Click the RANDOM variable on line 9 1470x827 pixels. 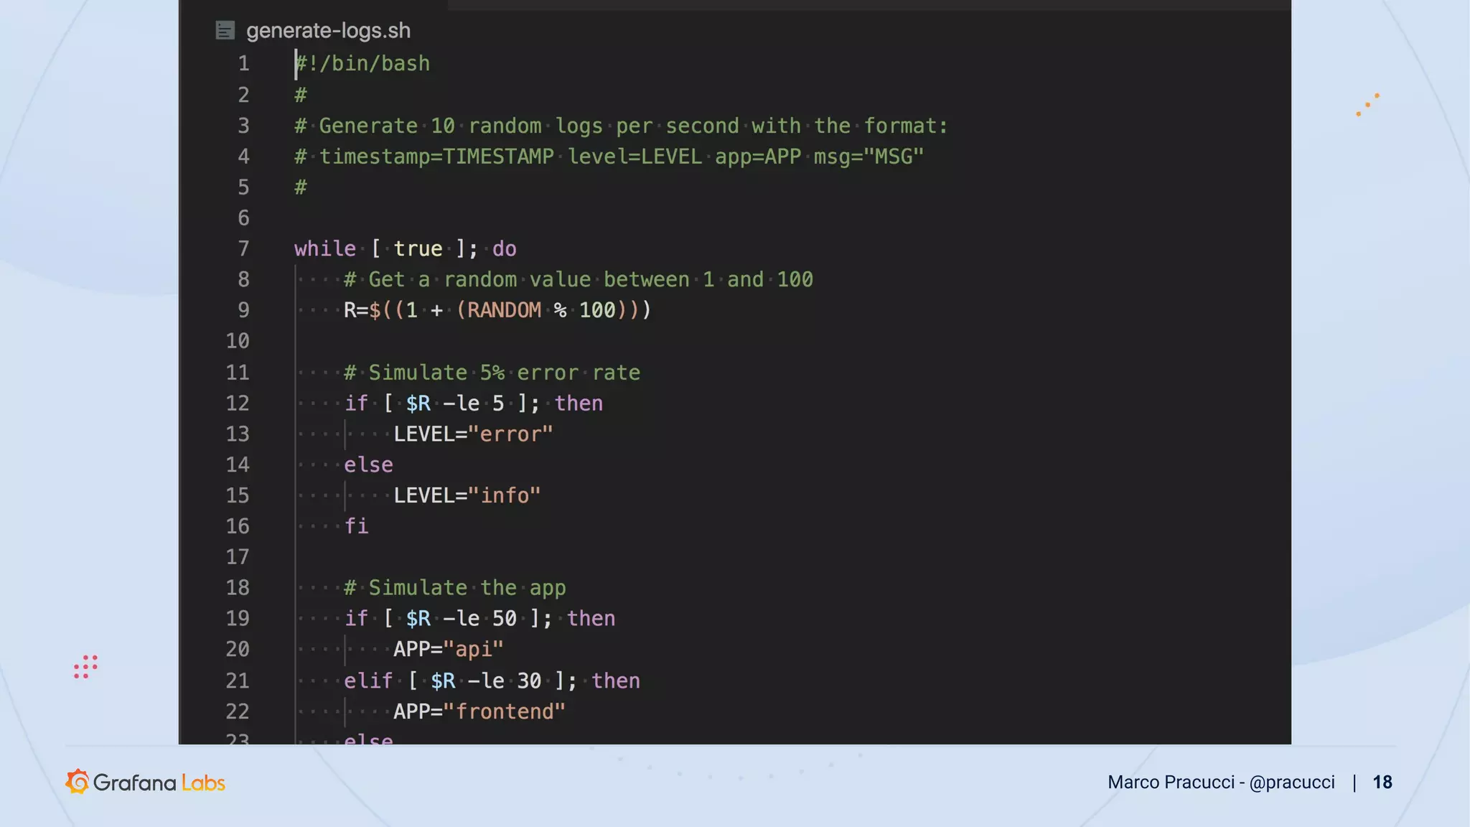[504, 310]
